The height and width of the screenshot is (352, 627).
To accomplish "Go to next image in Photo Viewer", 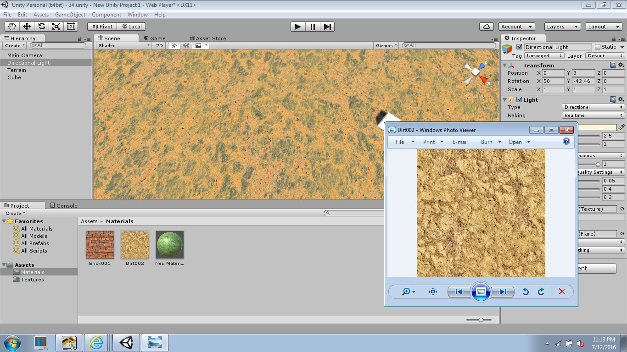I will (503, 291).
